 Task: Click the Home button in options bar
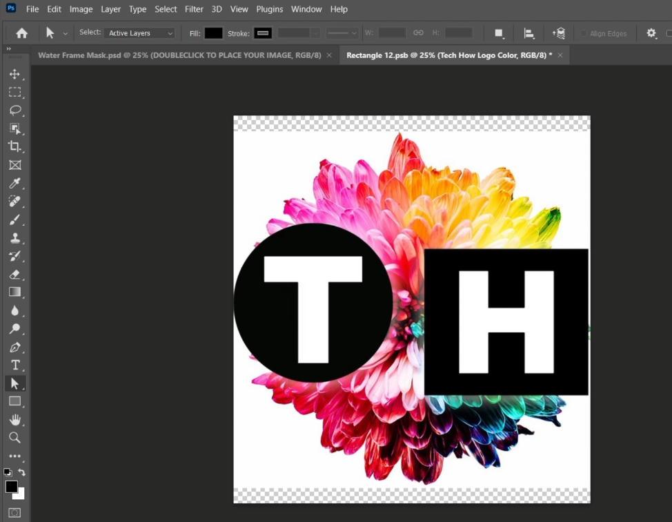[22, 33]
